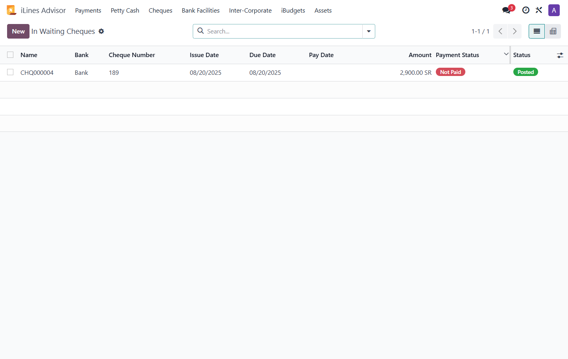Image resolution: width=568 pixels, height=359 pixels.
Task: Click the 1-1 / 1 pager counter
Action: [x=480, y=31]
